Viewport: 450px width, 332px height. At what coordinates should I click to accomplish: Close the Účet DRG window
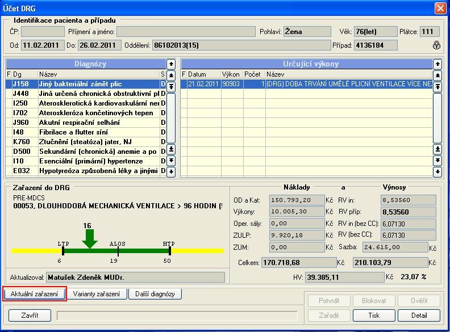(440, 8)
